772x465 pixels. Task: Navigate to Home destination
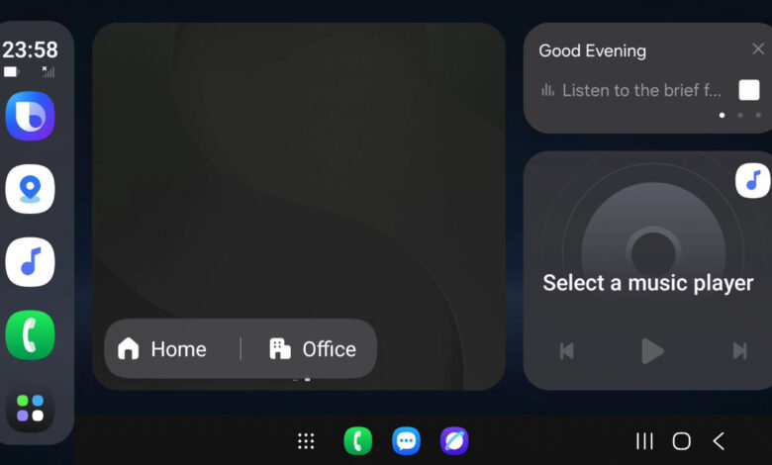tap(162, 349)
